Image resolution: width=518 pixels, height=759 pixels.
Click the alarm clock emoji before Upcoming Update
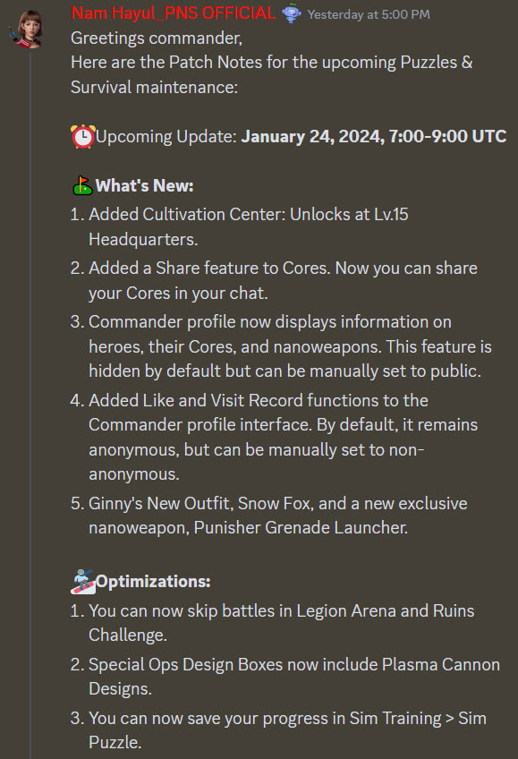click(x=82, y=137)
